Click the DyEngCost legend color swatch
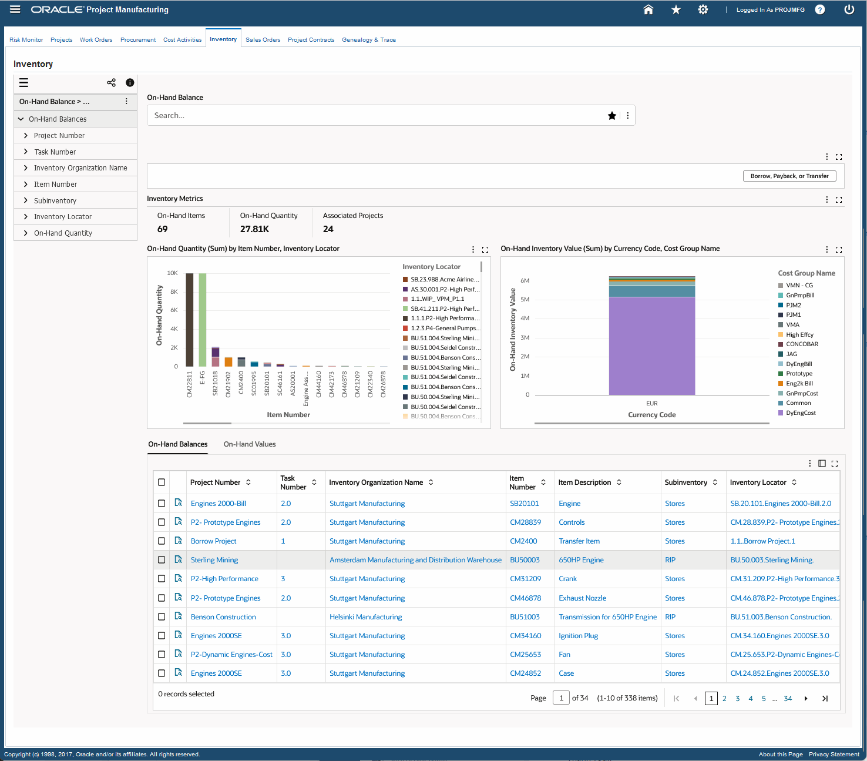 [x=781, y=413]
